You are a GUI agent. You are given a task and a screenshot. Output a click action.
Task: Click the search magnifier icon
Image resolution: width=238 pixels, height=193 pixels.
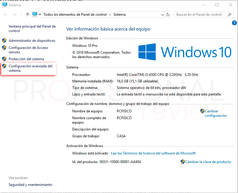(x=229, y=15)
